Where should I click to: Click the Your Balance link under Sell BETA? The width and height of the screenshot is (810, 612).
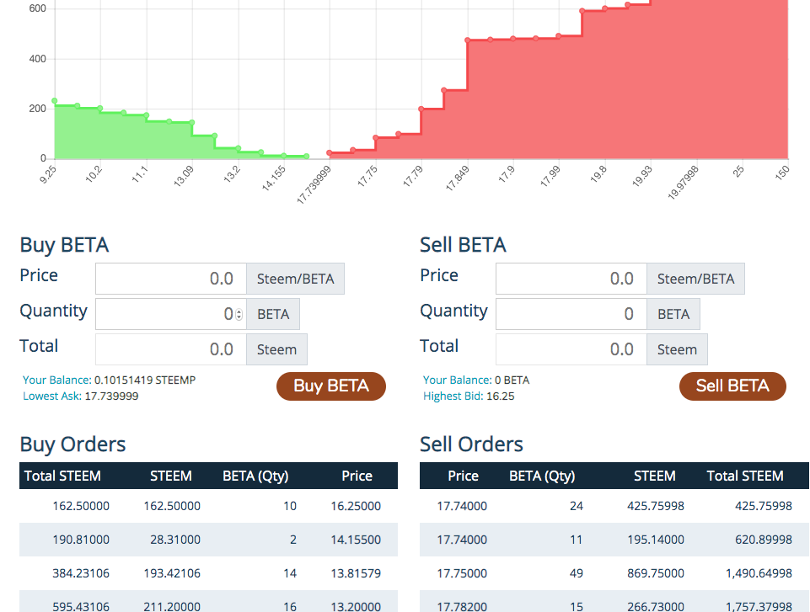click(457, 381)
